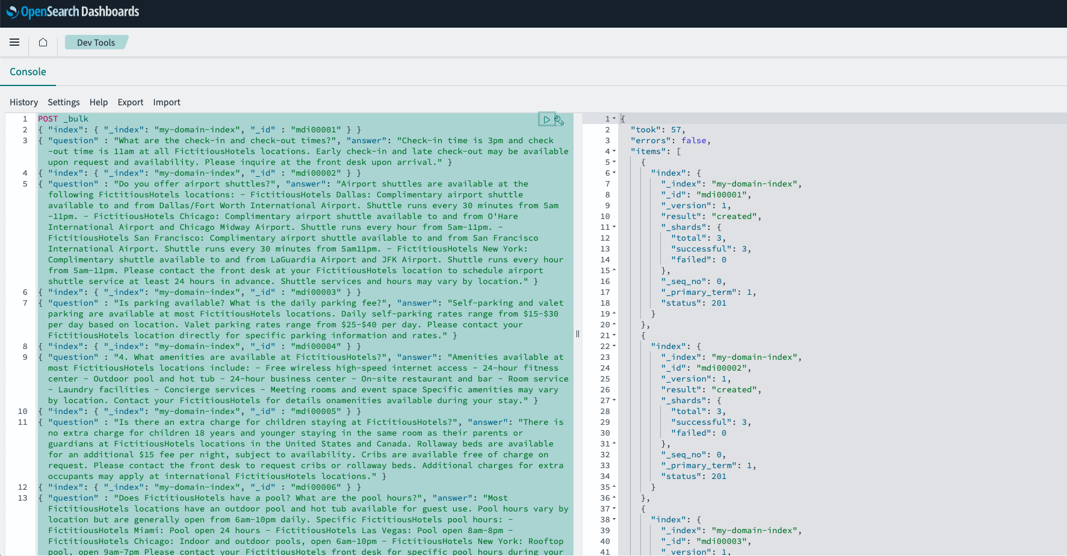Collapse the _shards object at output line 27
1067x556 pixels.
[x=614, y=401]
